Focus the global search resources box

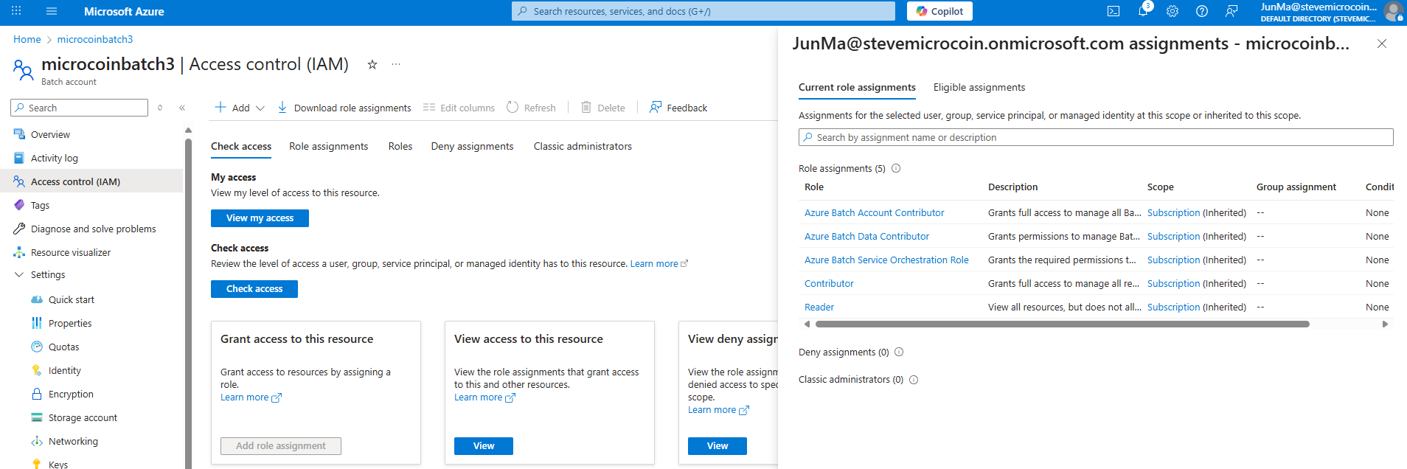[703, 11]
